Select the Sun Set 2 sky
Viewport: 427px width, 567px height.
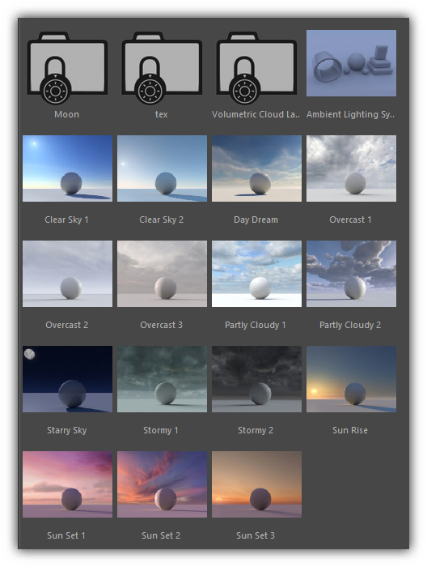[x=162, y=484]
